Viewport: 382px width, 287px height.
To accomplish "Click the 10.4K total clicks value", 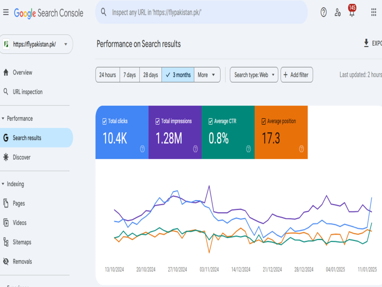I will click(115, 138).
